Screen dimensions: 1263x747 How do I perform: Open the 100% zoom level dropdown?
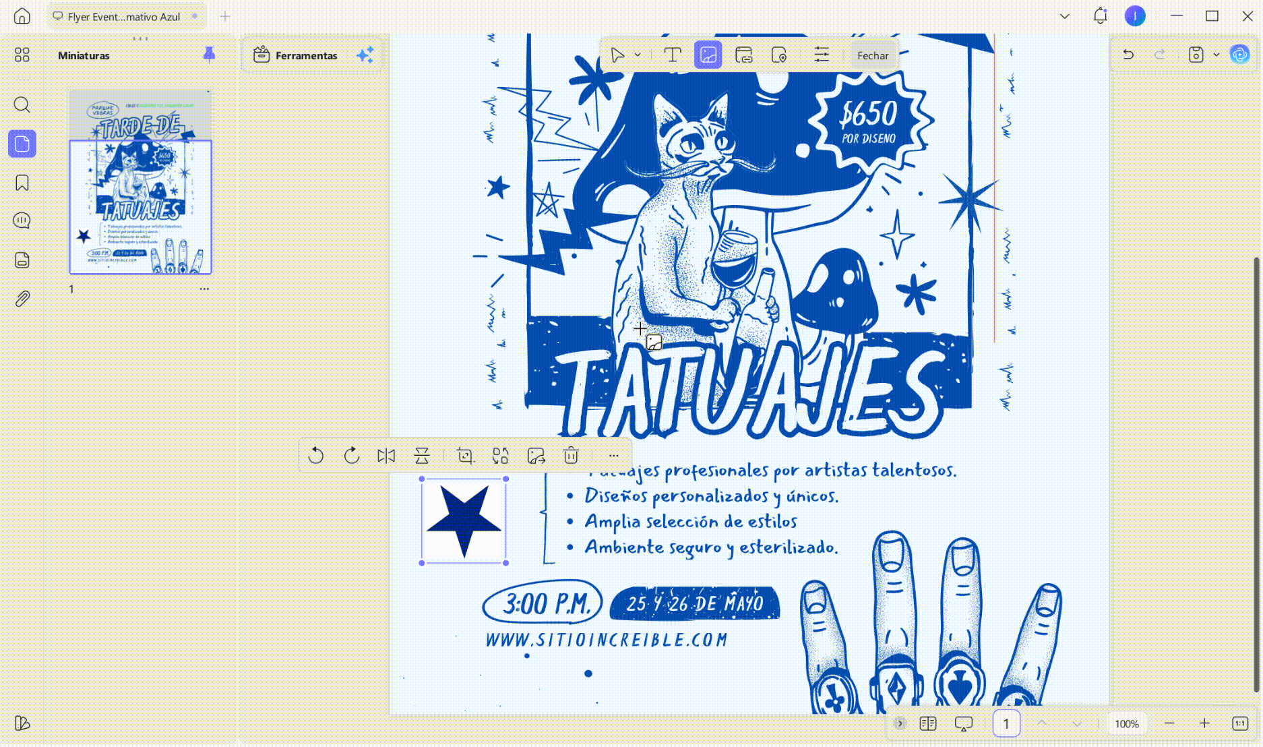(x=1127, y=723)
